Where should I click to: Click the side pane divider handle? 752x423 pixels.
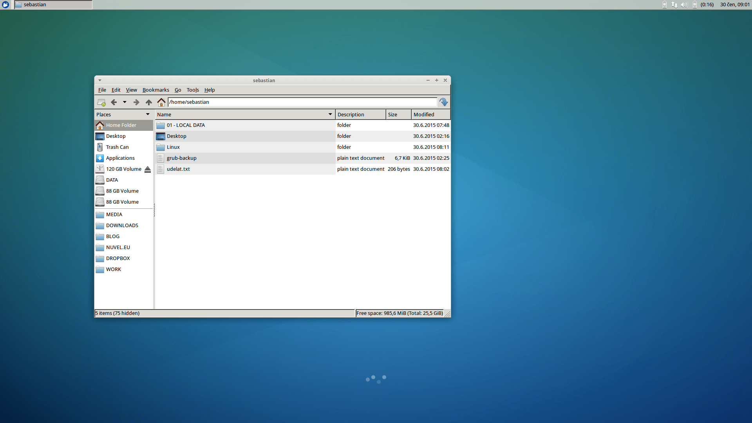(154, 210)
